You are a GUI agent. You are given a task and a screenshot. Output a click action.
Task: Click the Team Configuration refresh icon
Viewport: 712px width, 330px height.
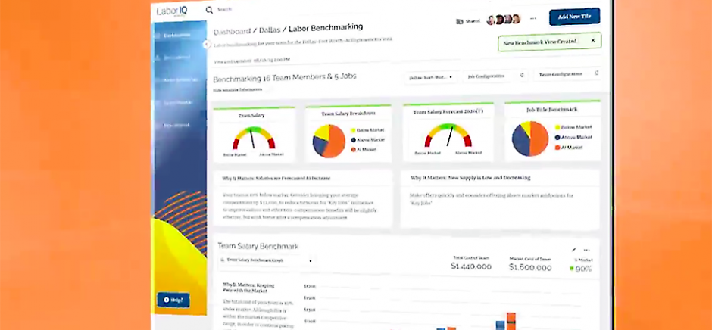[596, 73]
